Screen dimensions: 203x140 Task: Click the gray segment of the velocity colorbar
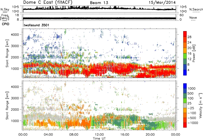pyautogui.click(x=185, y=106)
